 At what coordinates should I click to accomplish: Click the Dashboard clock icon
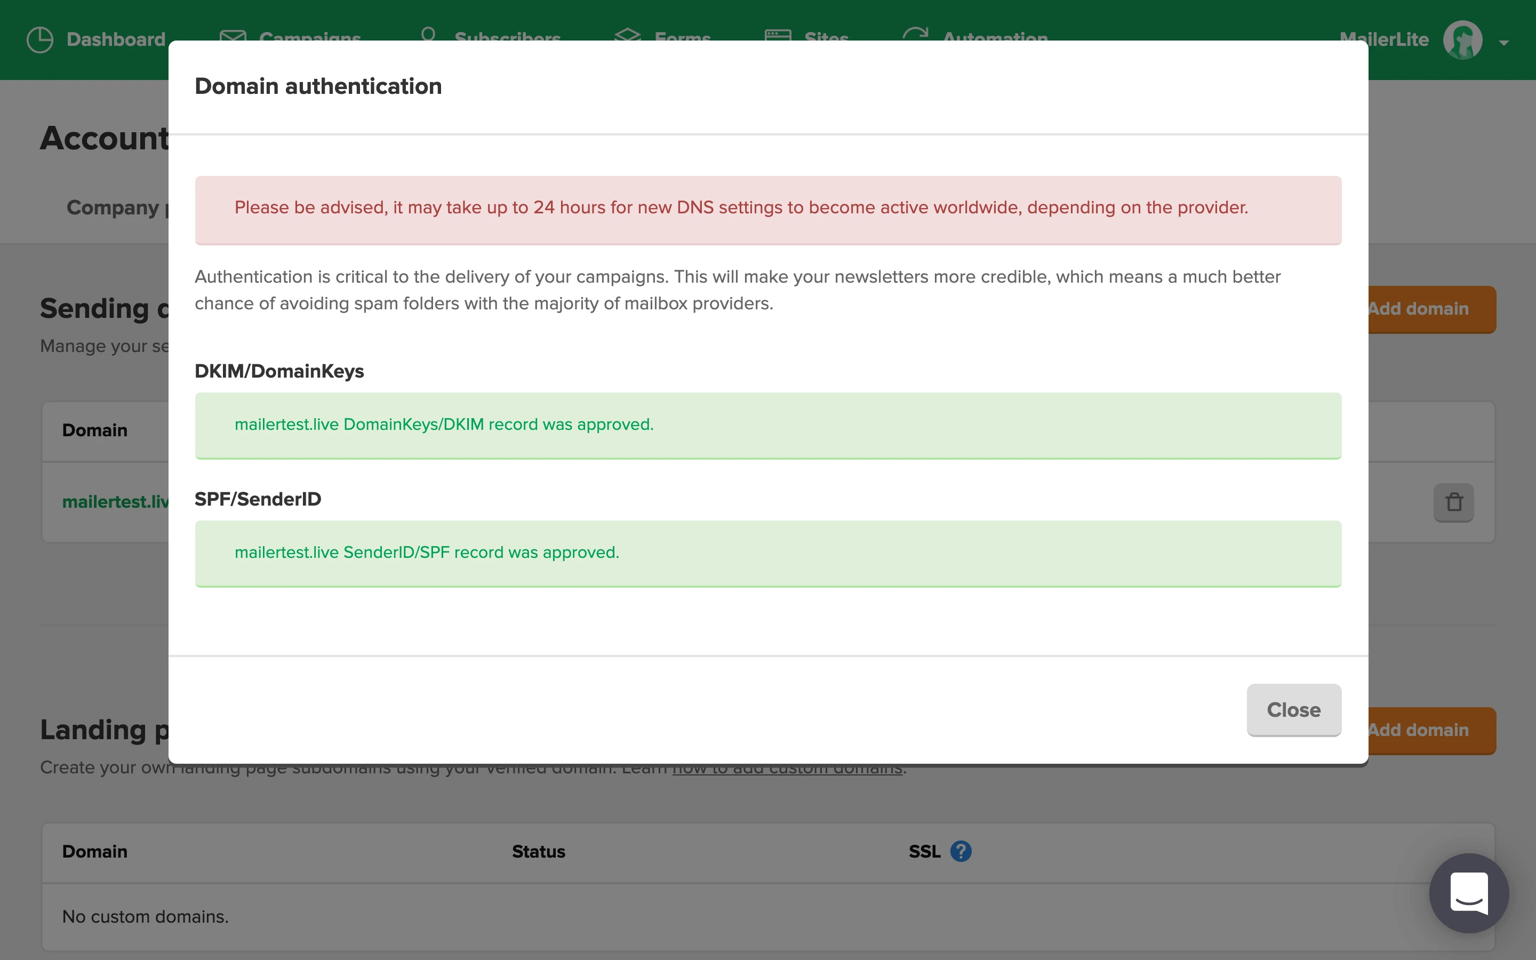pyautogui.click(x=40, y=39)
